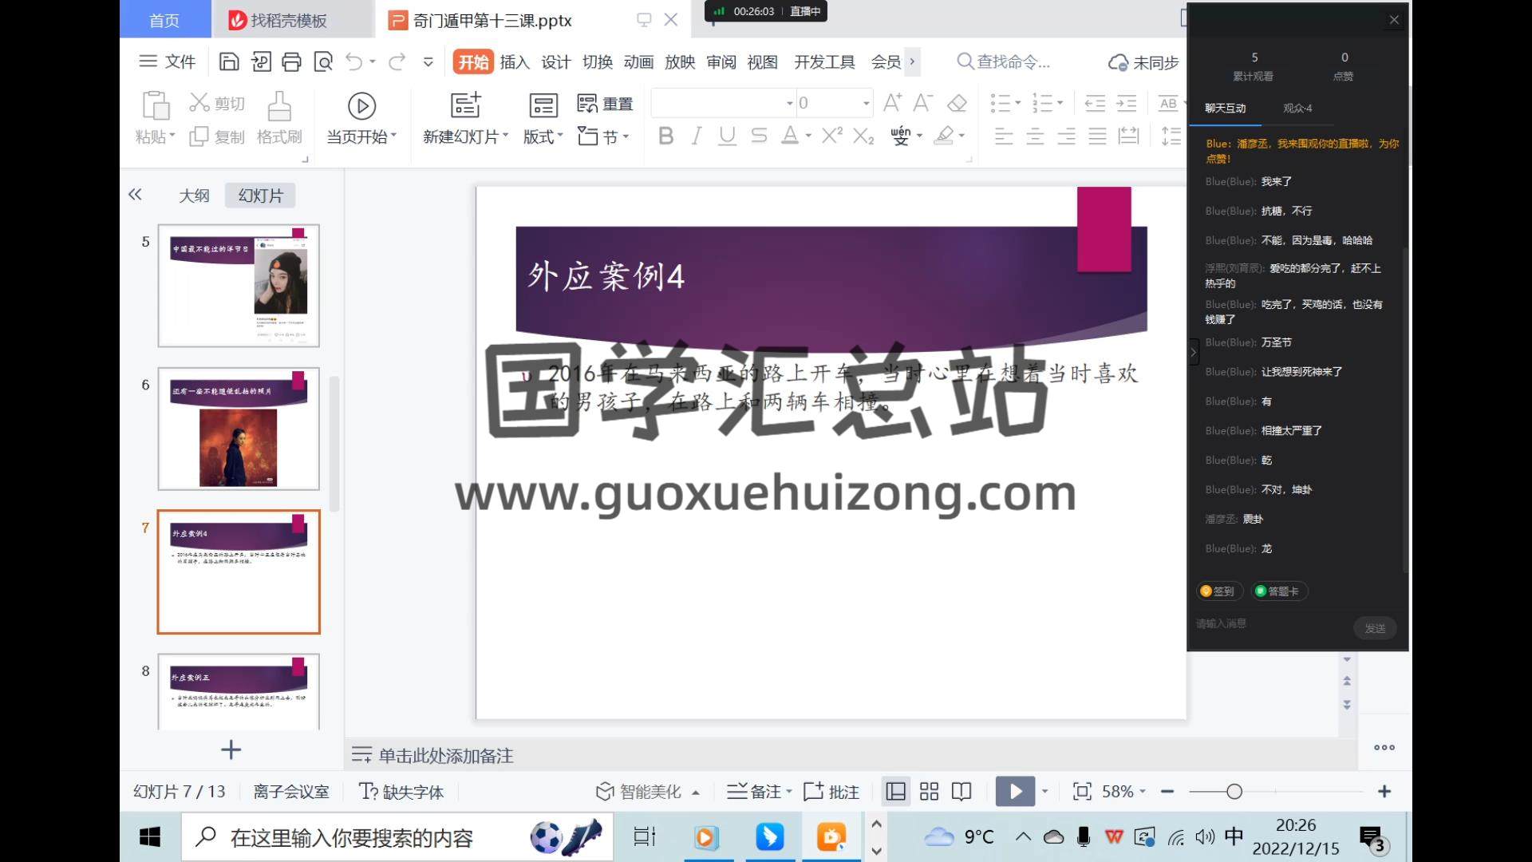The image size is (1532, 862).
Task: Click the Clear formatting eraser icon
Action: (x=957, y=103)
